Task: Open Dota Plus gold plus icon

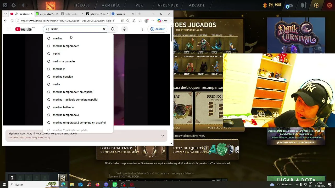Action: point(317,5)
